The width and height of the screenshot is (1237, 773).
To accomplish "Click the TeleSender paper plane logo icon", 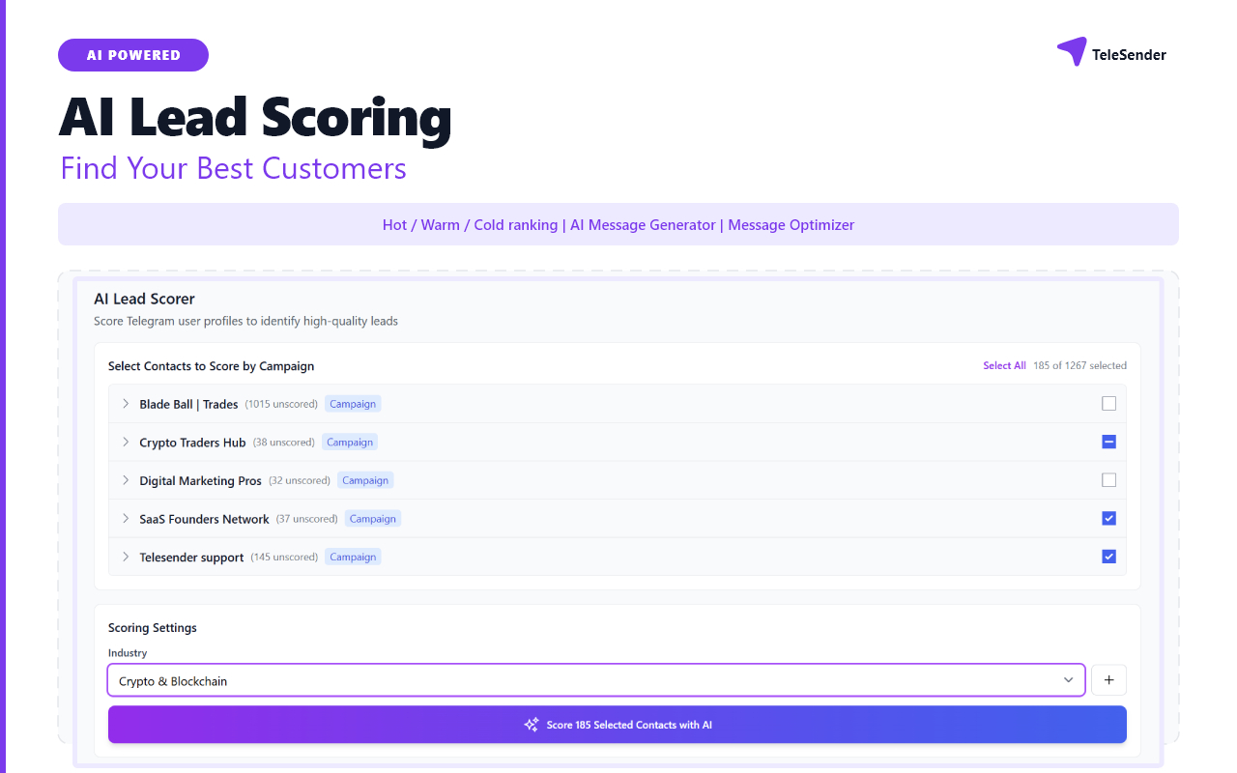I will click(1072, 51).
